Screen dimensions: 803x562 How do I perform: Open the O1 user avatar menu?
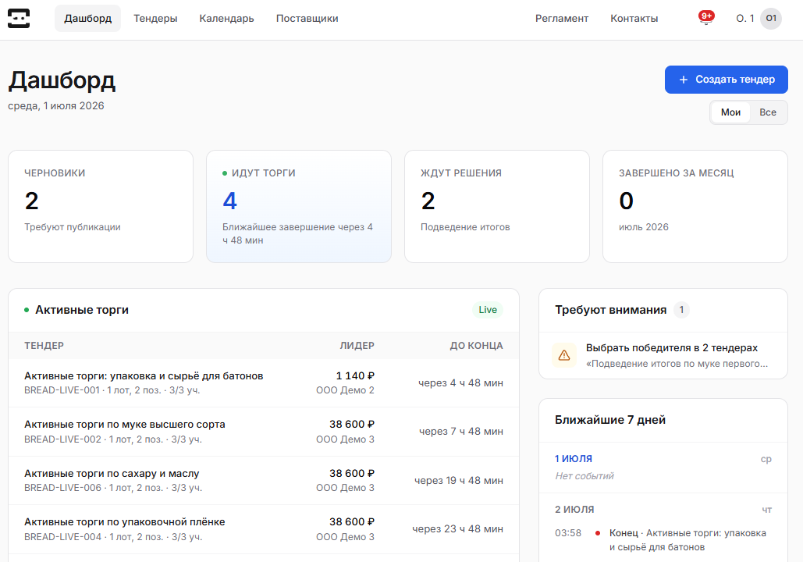coord(771,19)
